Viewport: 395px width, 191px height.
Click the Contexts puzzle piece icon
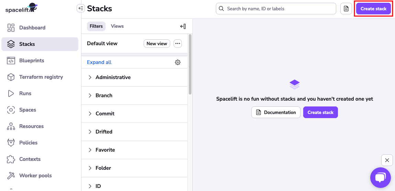tap(11, 159)
